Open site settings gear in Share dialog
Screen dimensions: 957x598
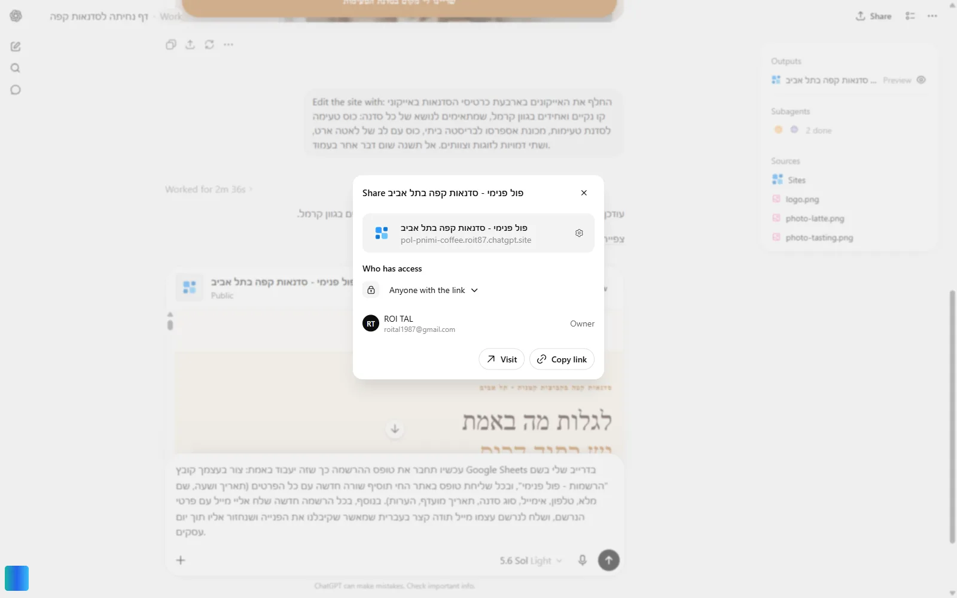[x=579, y=233]
